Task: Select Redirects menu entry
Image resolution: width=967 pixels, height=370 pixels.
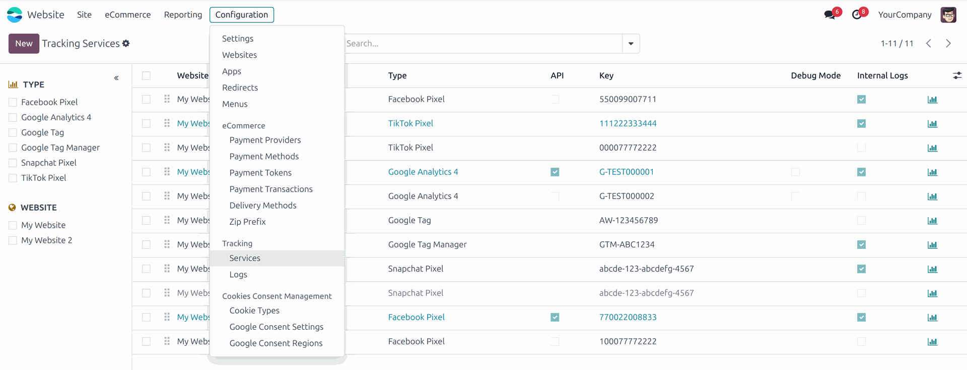Action: pos(240,87)
